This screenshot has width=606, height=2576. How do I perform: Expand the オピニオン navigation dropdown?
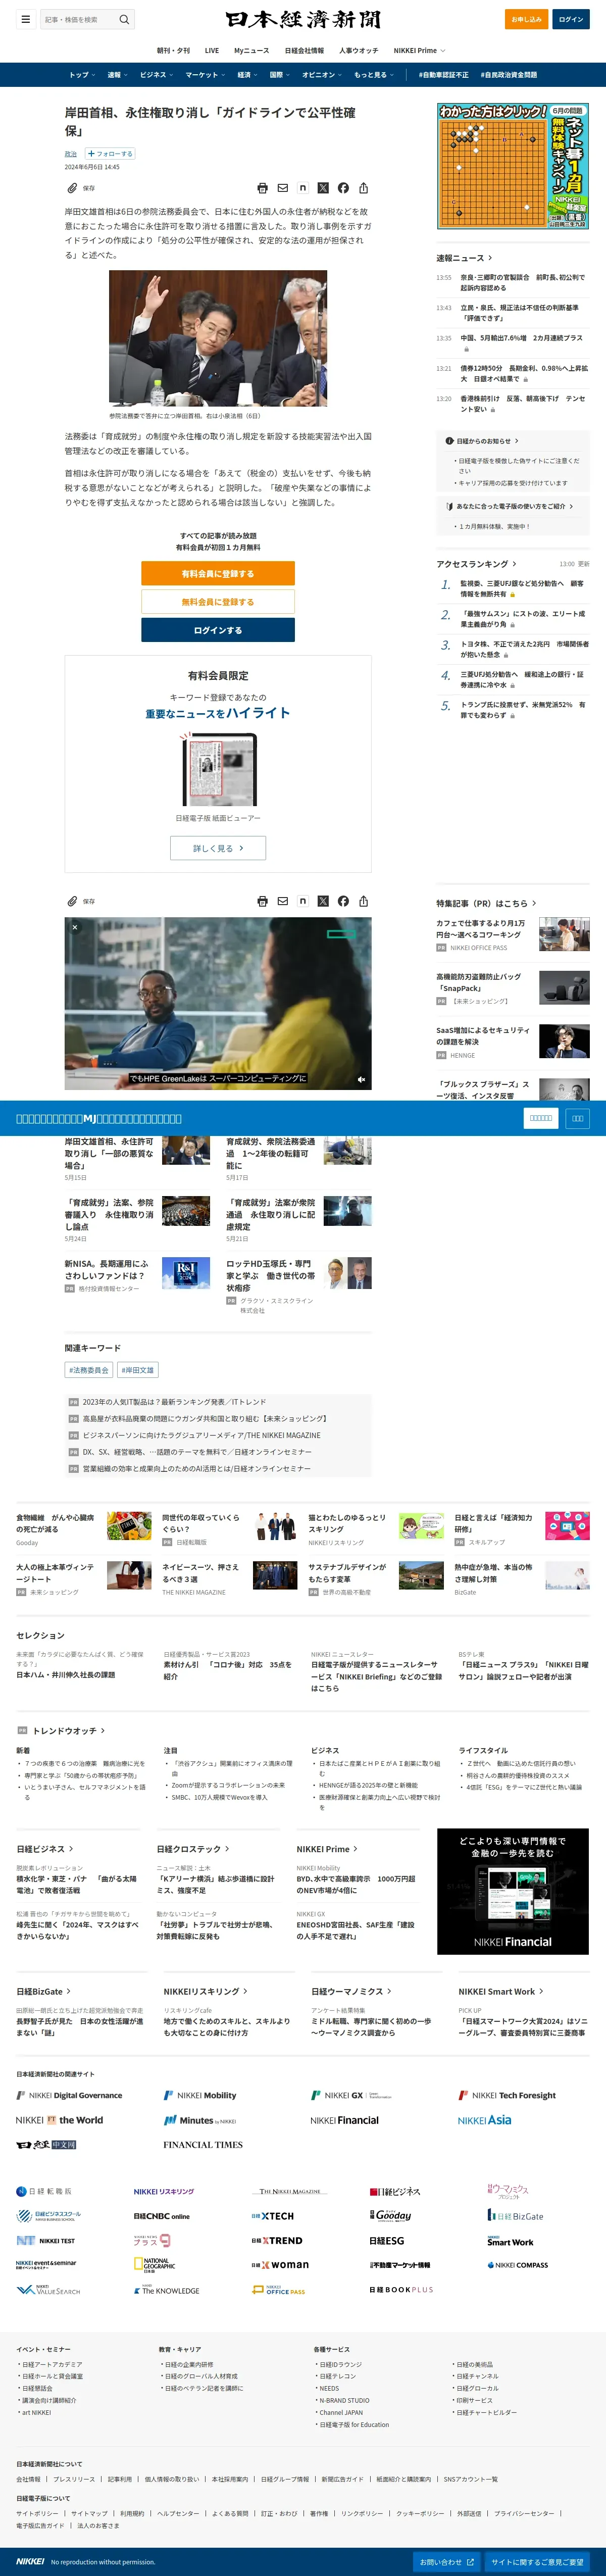pyautogui.click(x=322, y=75)
